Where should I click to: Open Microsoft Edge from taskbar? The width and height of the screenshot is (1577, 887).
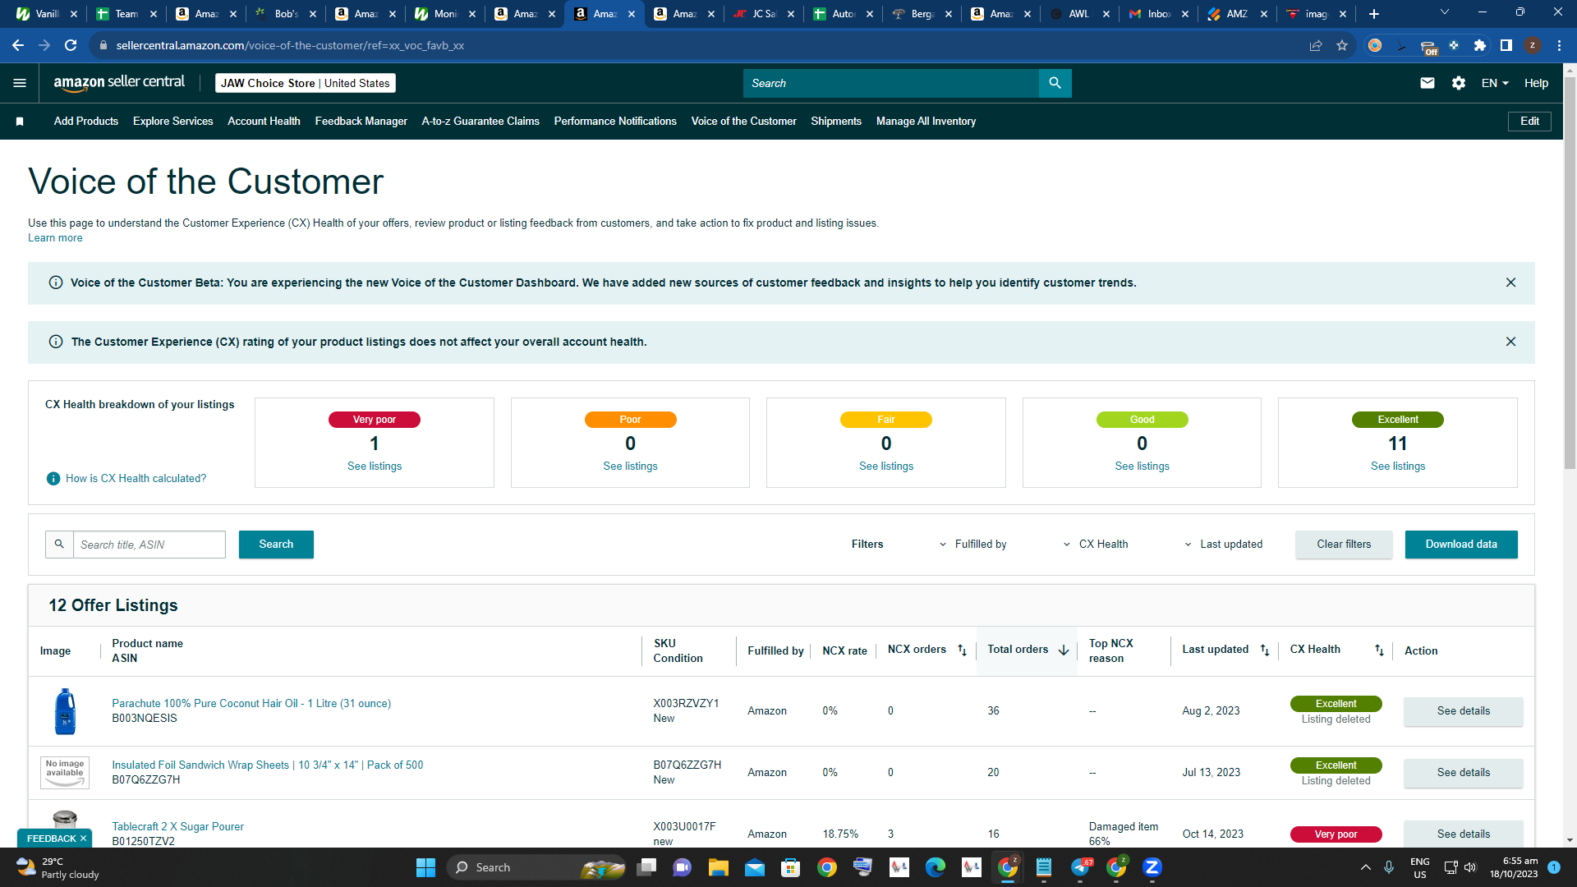[x=936, y=867]
